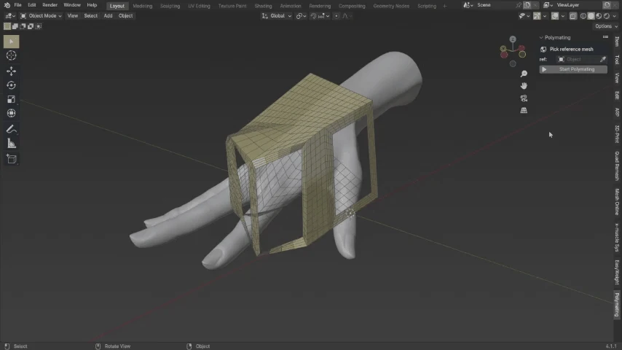Add a workspace with plus button
622x350 pixels.
tap(445, 6)
